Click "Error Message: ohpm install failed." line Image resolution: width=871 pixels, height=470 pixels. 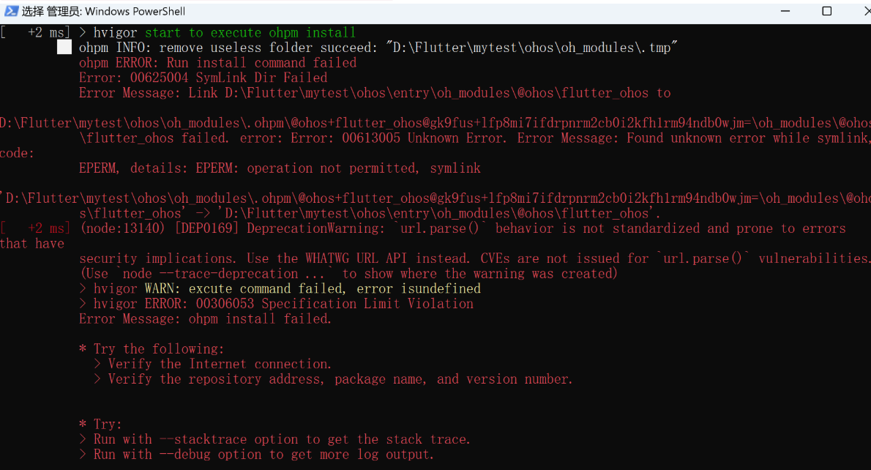tap(205, 319)
